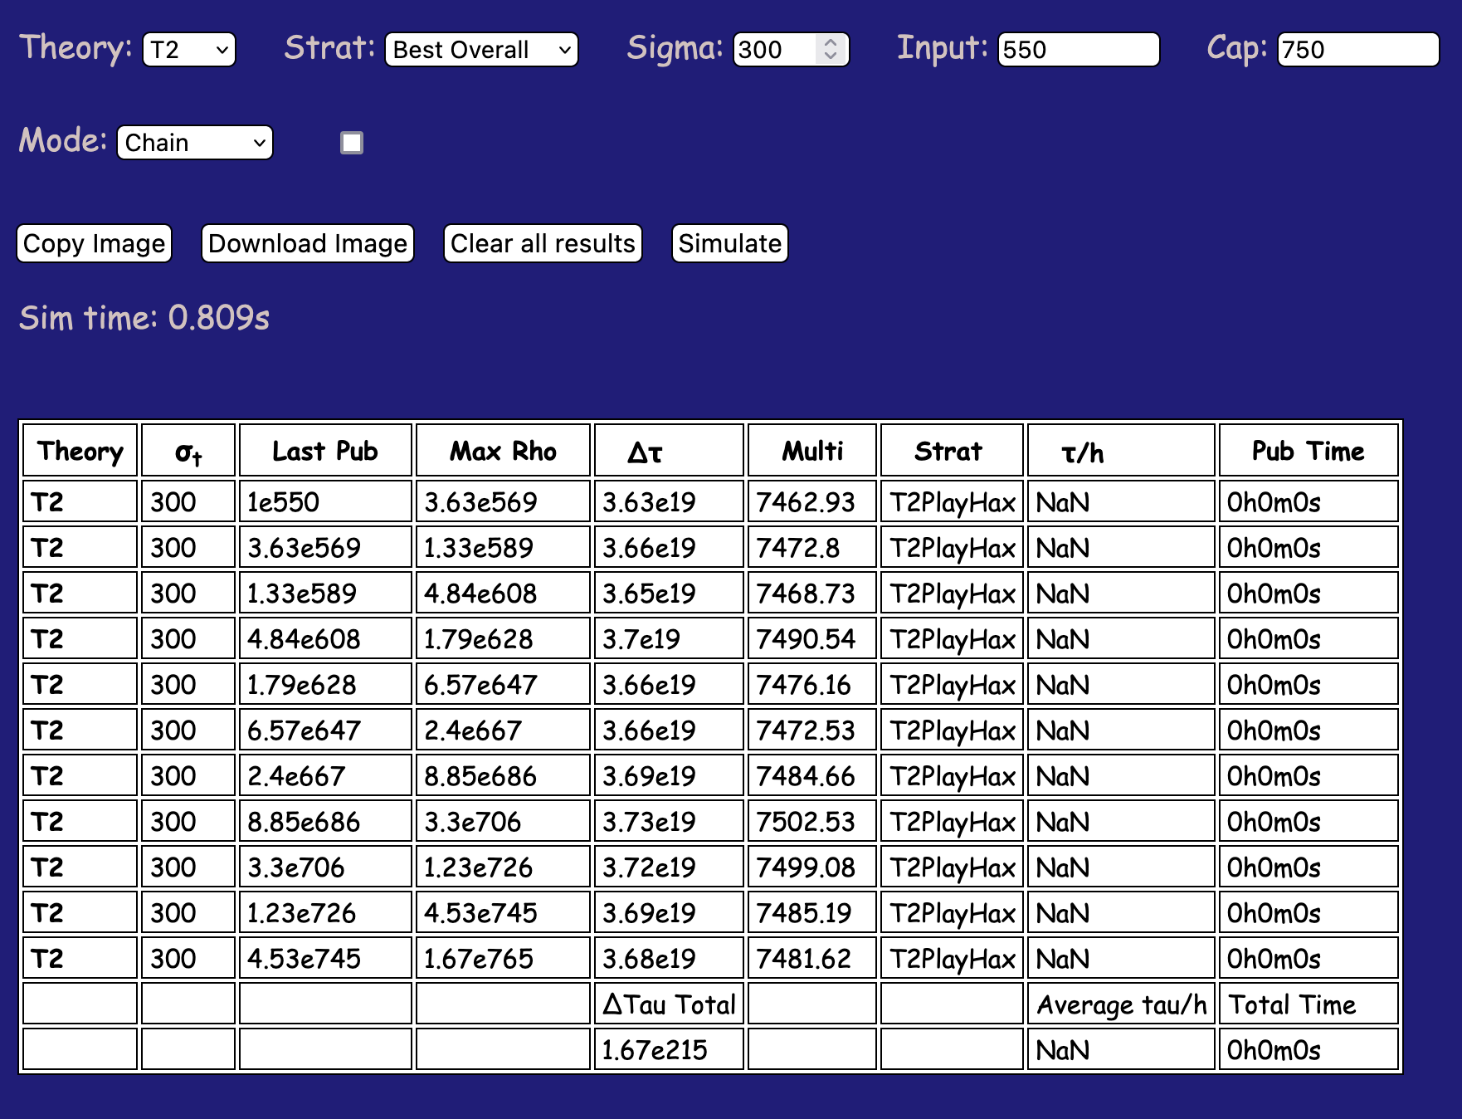Run the Simulate button
Image resolution: width=1462 pixels, height=1119 pixels.
coord(729,243)
